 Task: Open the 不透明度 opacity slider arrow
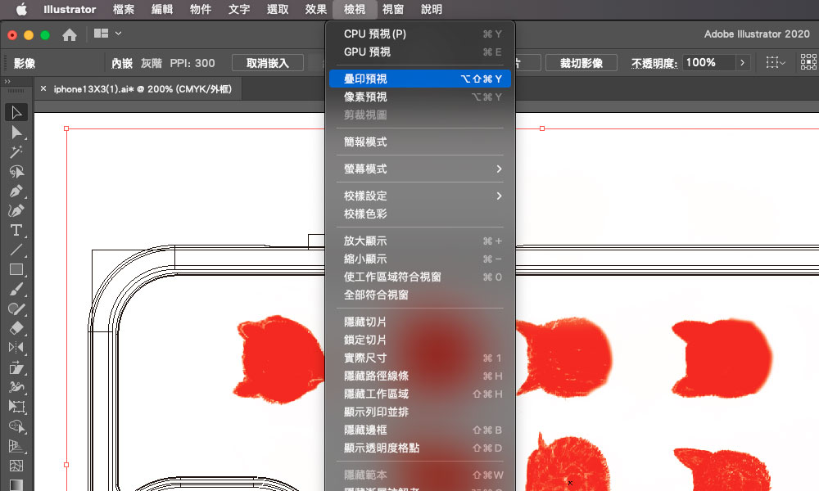(x=742, y=63)
